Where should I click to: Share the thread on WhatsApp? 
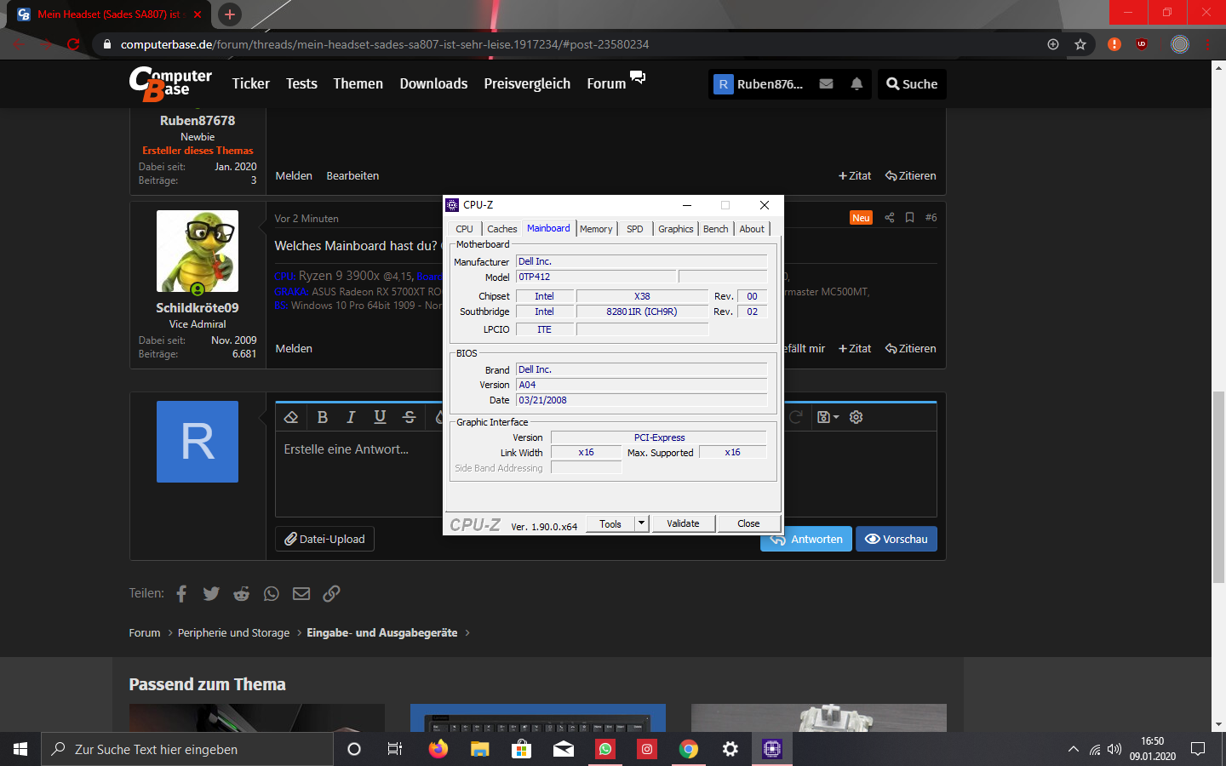pyautogui.click(x=272, y=593)
